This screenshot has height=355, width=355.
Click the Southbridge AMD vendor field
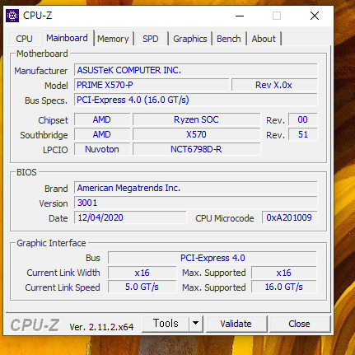click(102, 134)
